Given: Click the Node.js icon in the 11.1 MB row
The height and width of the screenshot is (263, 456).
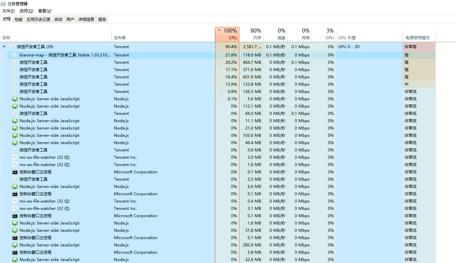Looking at the screenshot, I should [15, 121].
